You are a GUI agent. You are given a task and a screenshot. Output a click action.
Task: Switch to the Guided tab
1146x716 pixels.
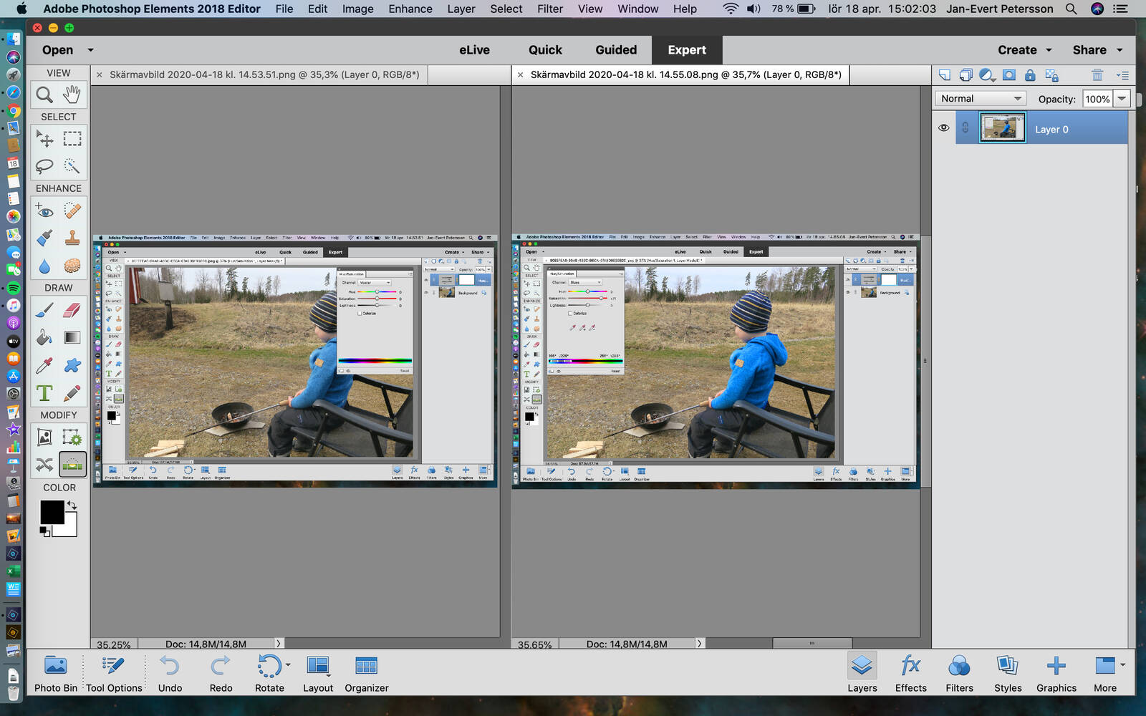click(x=615, y=50)
